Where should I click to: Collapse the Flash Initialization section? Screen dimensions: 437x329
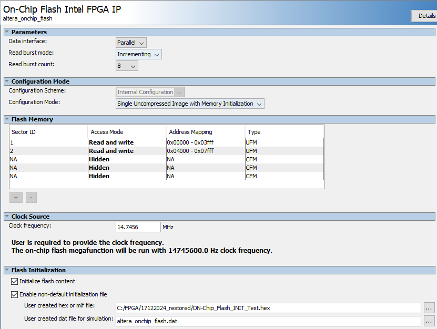tap(7, 270)
